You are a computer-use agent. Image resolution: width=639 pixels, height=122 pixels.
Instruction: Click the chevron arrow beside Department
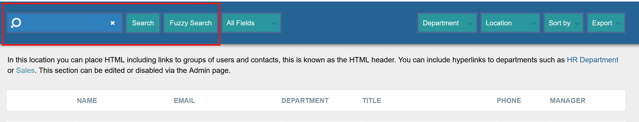coord(470,23)
